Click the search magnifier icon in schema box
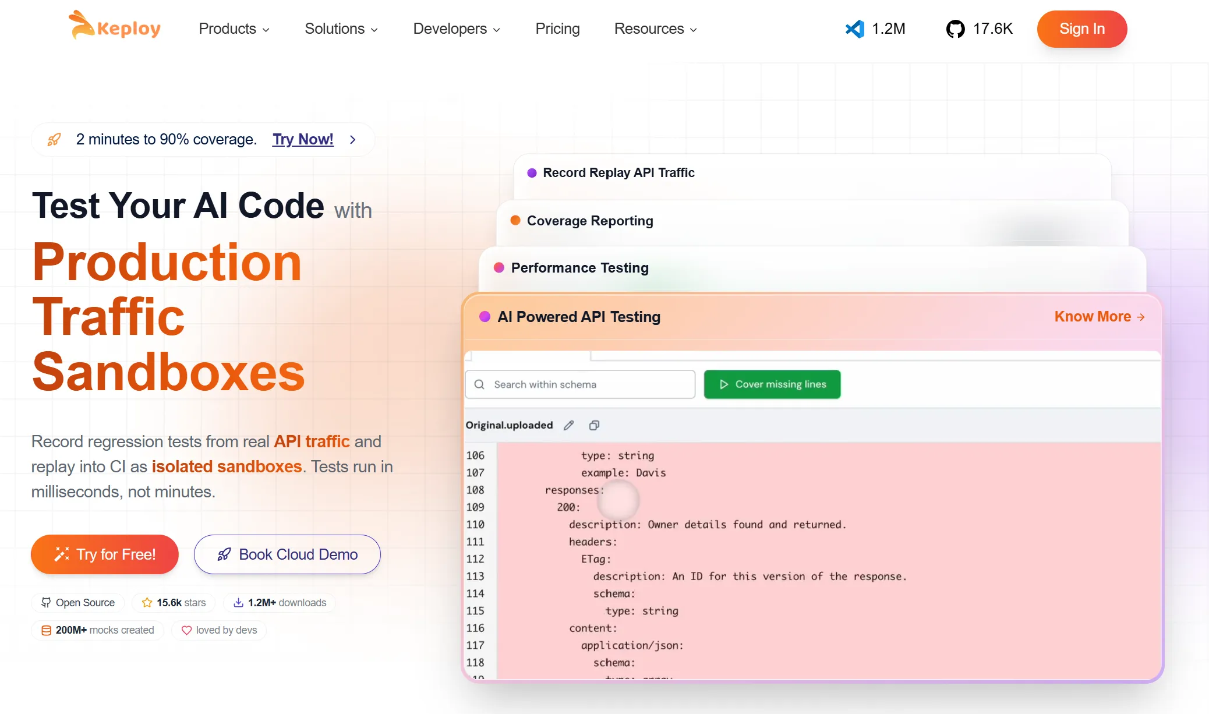Image resolution: width=1209 pixels, height=714 pixels. 479,384
